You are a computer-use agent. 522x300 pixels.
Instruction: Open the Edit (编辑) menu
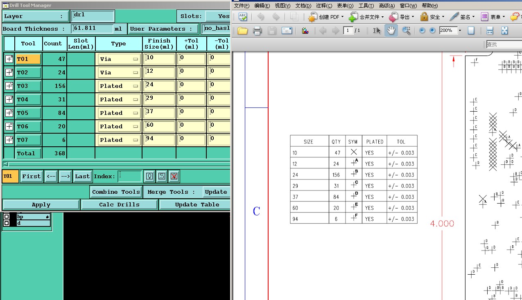262,6
